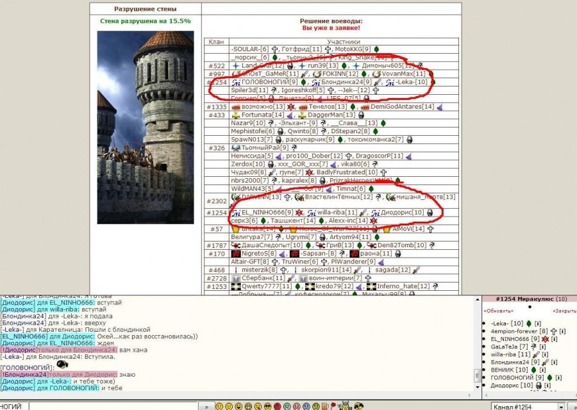Click the Разрушение стены column header
This screenshot has width=577, height=410.
tap(146, 9)
